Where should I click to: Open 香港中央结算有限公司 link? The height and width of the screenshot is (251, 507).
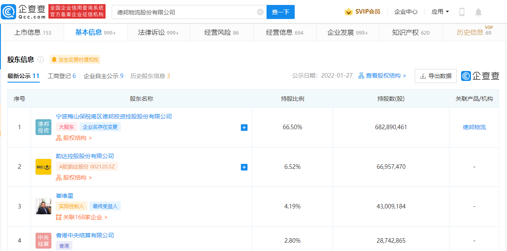click(x=85, y=235)
